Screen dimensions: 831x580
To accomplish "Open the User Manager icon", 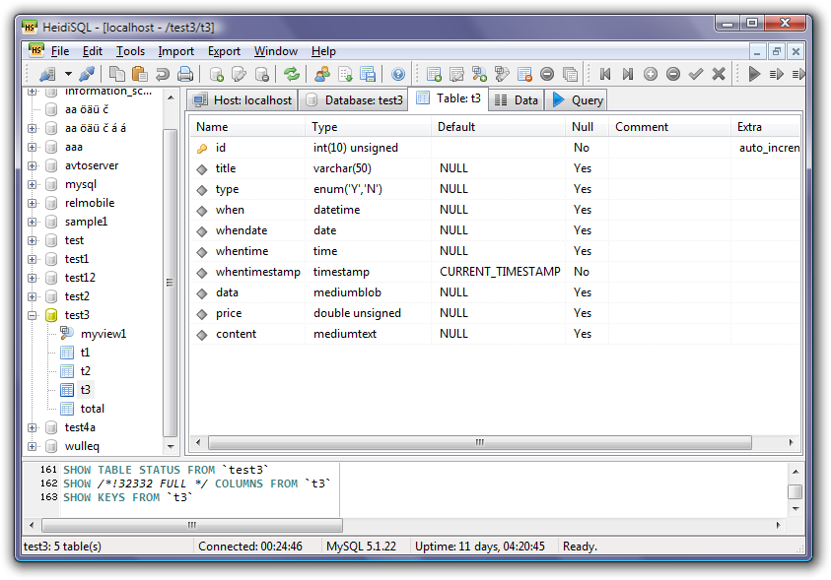I will click(322, 74).
